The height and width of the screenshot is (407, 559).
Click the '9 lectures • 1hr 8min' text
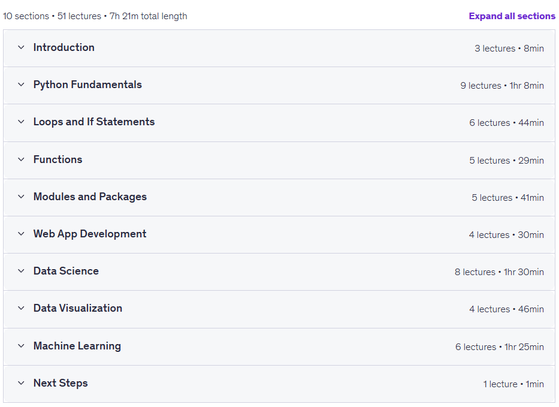click(502, 86)
